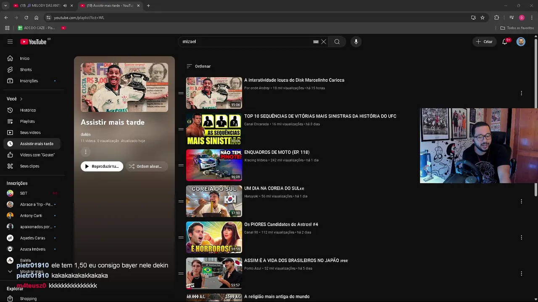538x302 pixels.
Task: Click Ponto Azul channel name
Action: click(x=253, y=268)
